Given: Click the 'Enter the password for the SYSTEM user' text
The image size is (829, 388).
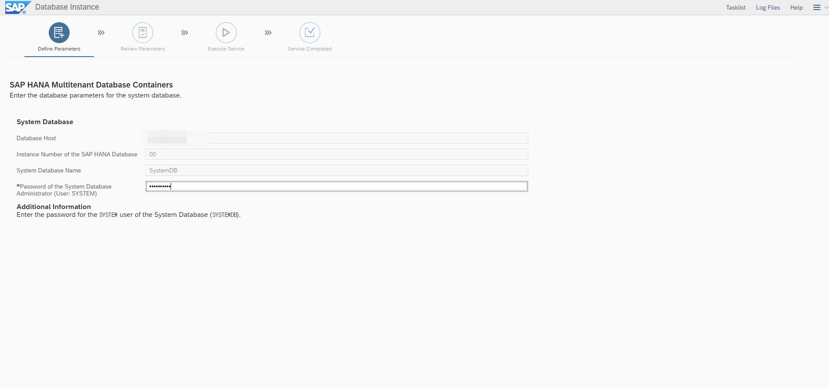Looking at the screenshot, I should coord(128,215).
